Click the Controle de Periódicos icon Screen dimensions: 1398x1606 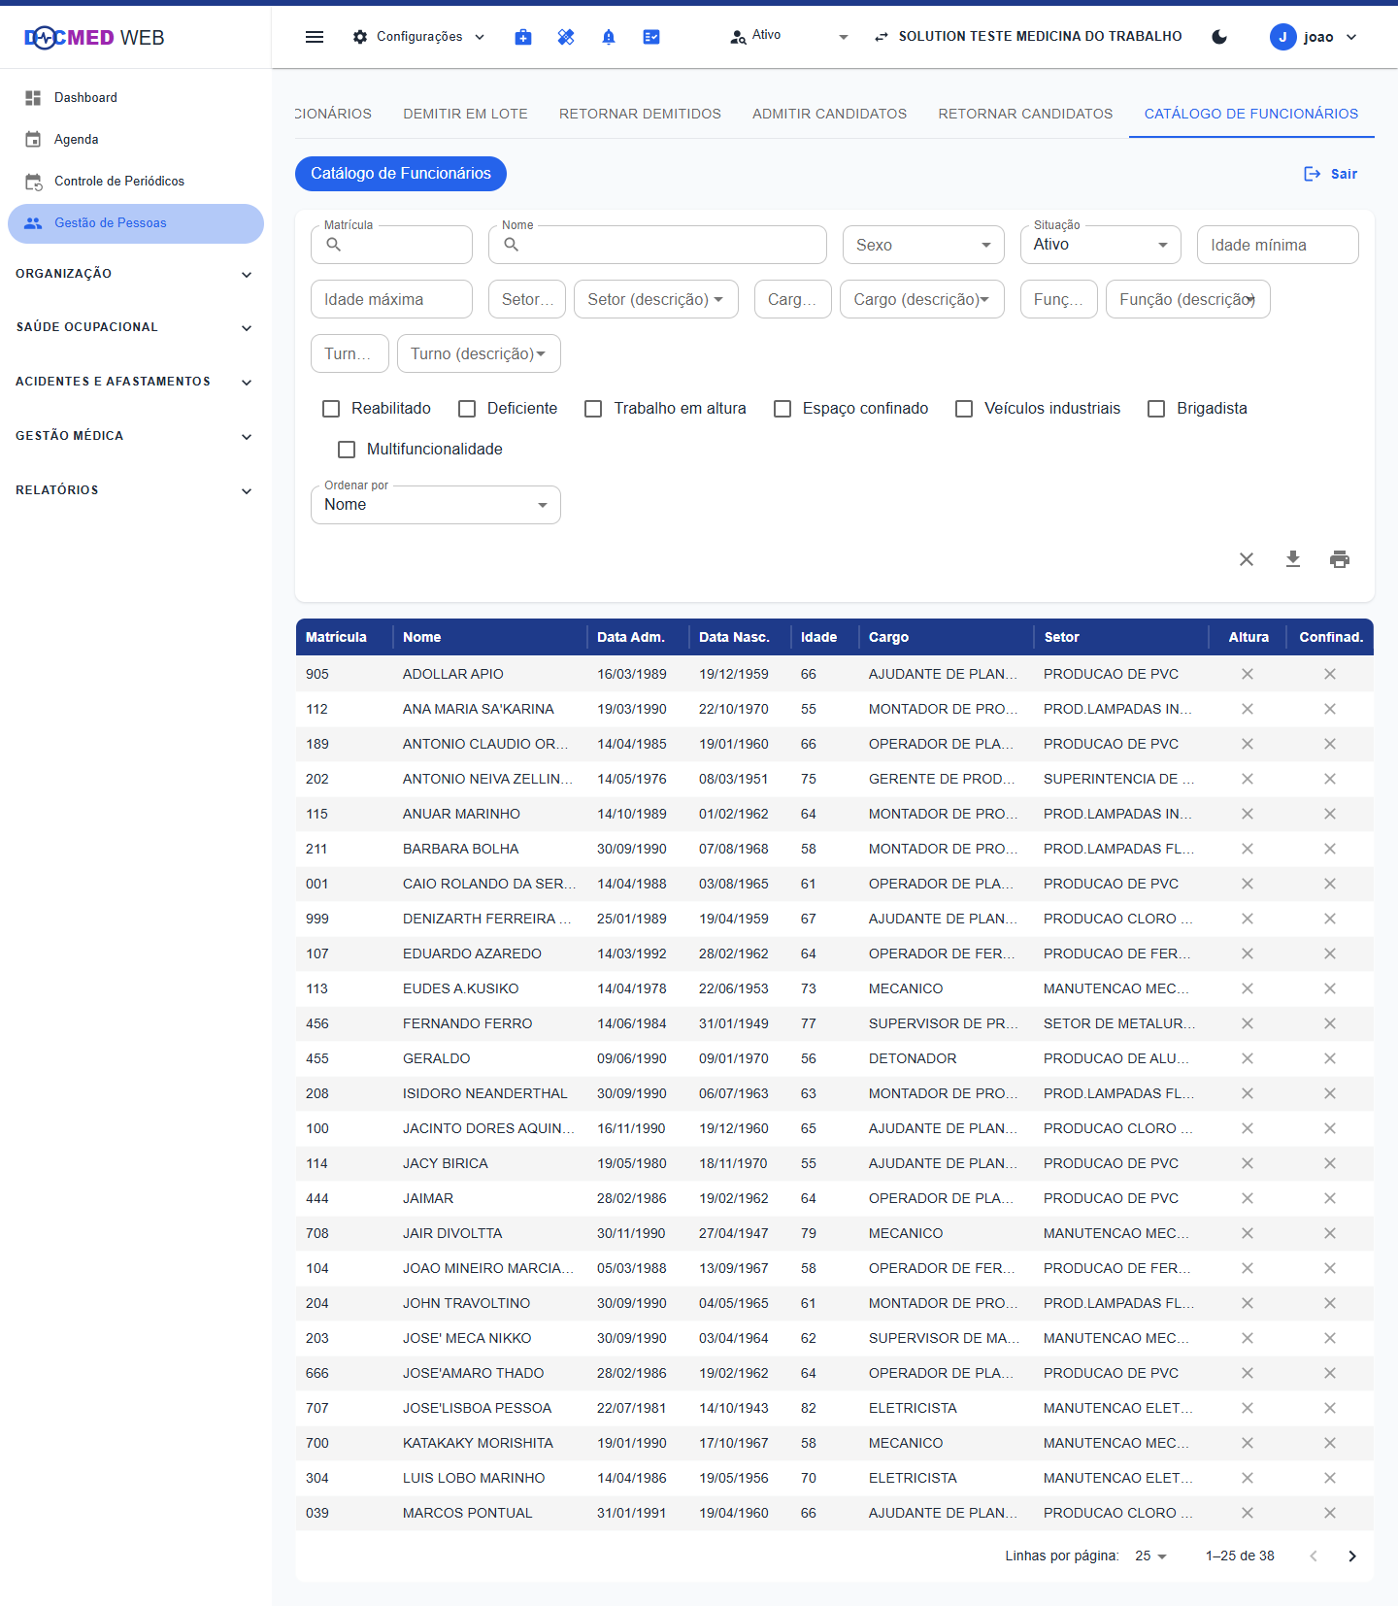click(x=33, y=182)
